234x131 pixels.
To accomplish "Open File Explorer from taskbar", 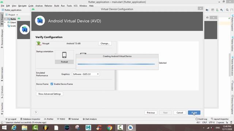I will 24,128.
